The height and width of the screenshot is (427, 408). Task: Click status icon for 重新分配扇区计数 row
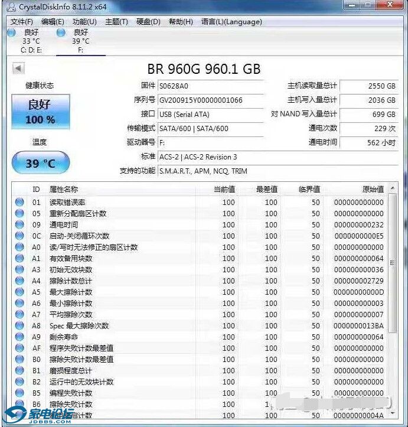pos(19,213)
